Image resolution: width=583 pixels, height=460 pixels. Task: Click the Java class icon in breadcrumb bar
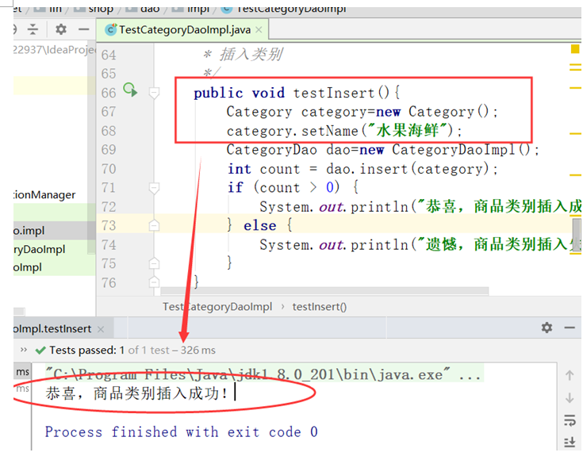[x=226, y=9]
